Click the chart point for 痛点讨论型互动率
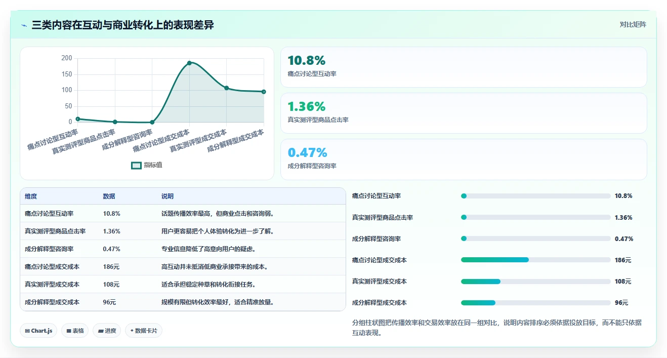The width and height of the screenshot is (667, 358). [78, 119]
